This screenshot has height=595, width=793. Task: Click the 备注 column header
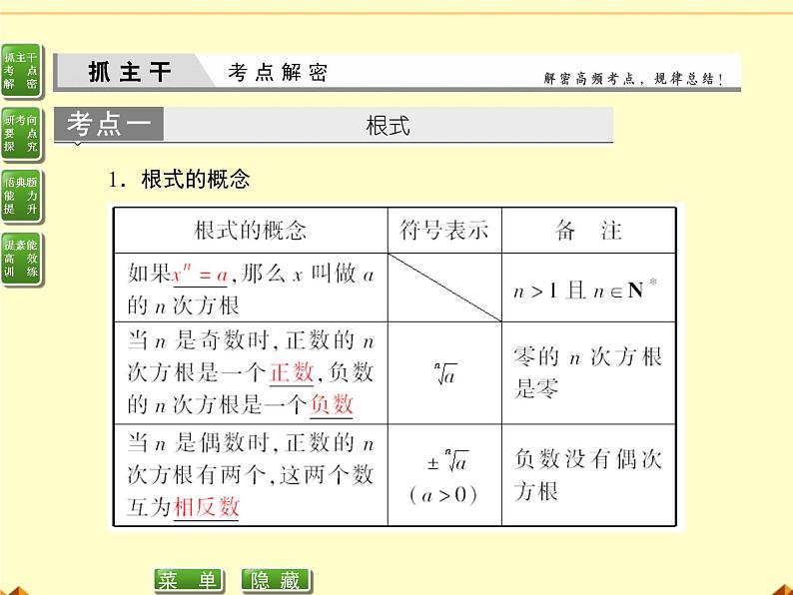tap(588, 231)
